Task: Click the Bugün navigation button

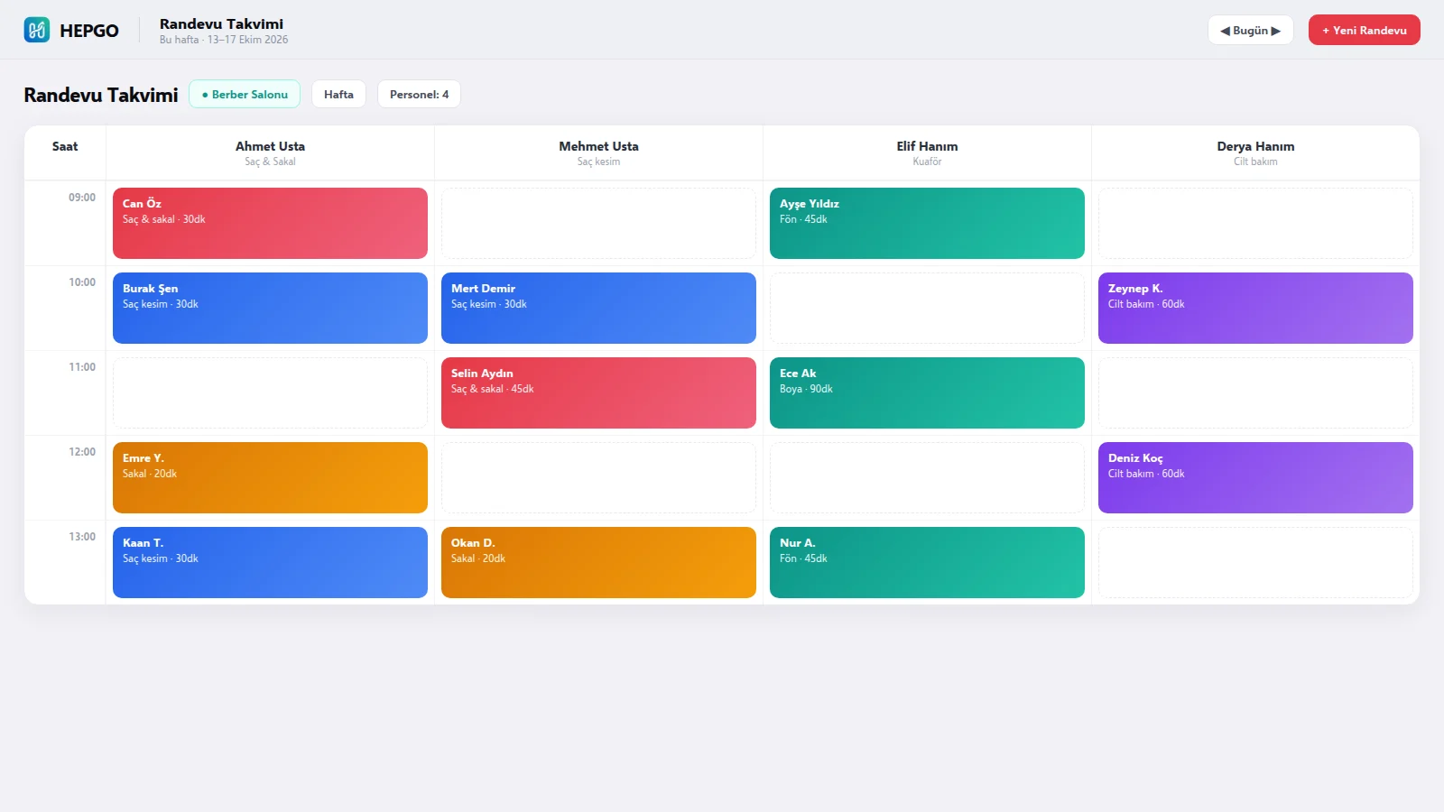Action: [1250, 30]
